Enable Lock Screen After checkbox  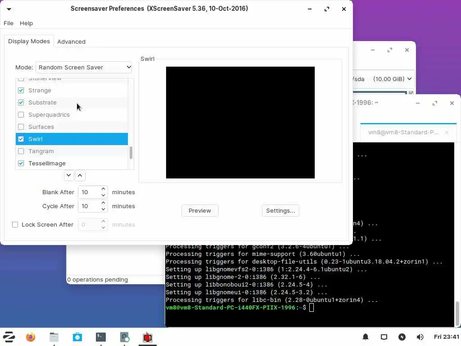click(x=15, y=225)
